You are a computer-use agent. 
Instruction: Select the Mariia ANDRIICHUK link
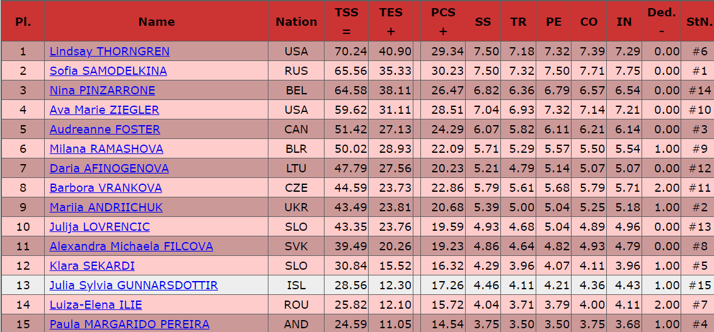click(106, 207)
